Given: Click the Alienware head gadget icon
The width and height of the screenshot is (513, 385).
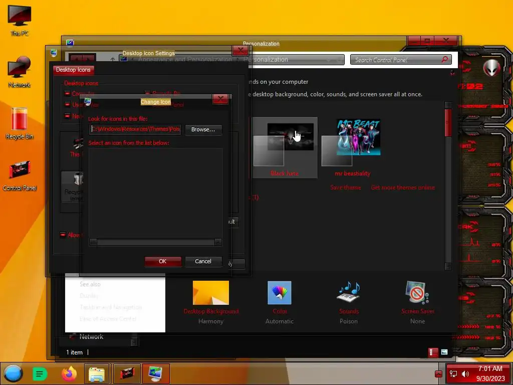Looking at the screenshot, I should coord(492,67).
